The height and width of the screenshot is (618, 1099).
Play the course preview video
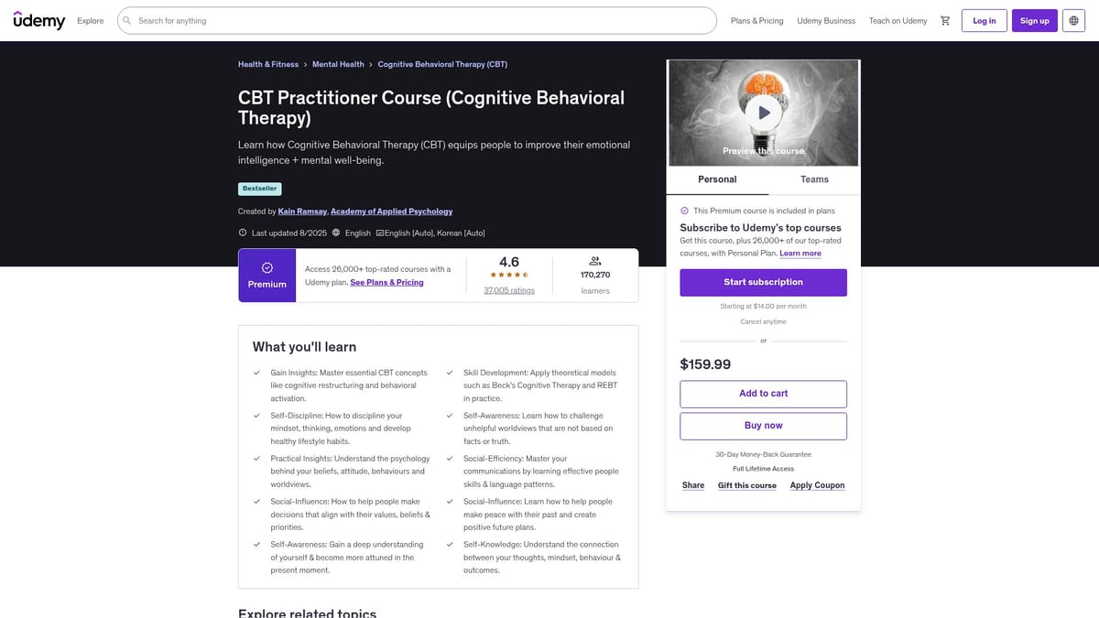(x=763, y=112)
